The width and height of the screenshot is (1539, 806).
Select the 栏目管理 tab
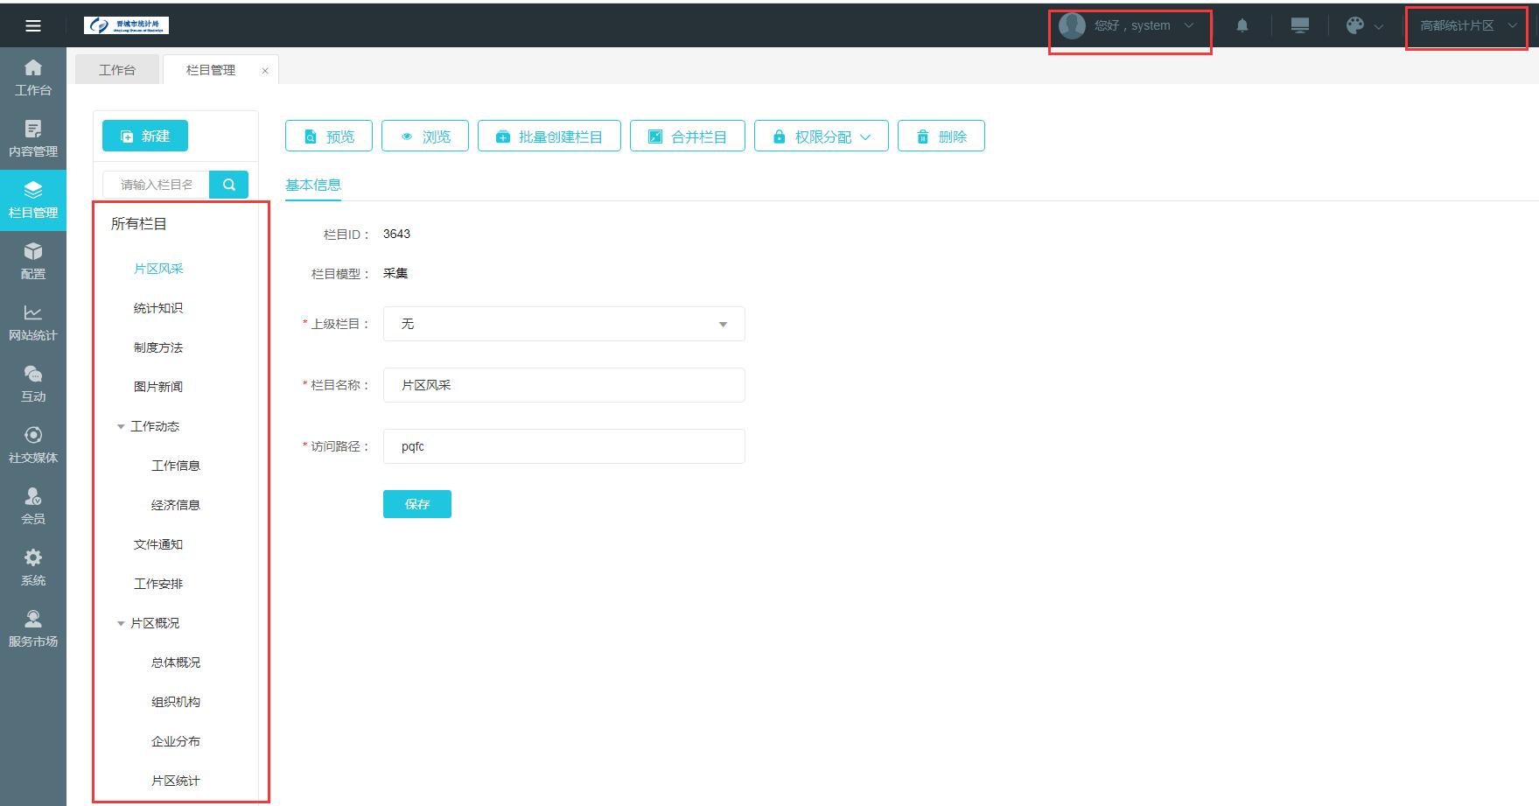[x=211, y=70]
